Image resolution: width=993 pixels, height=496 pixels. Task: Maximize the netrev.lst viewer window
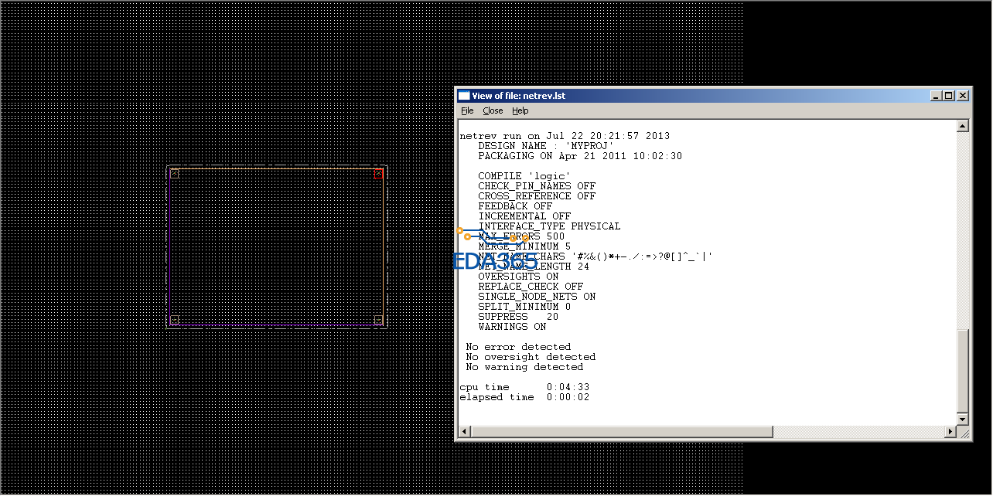[x=949, y=96]
